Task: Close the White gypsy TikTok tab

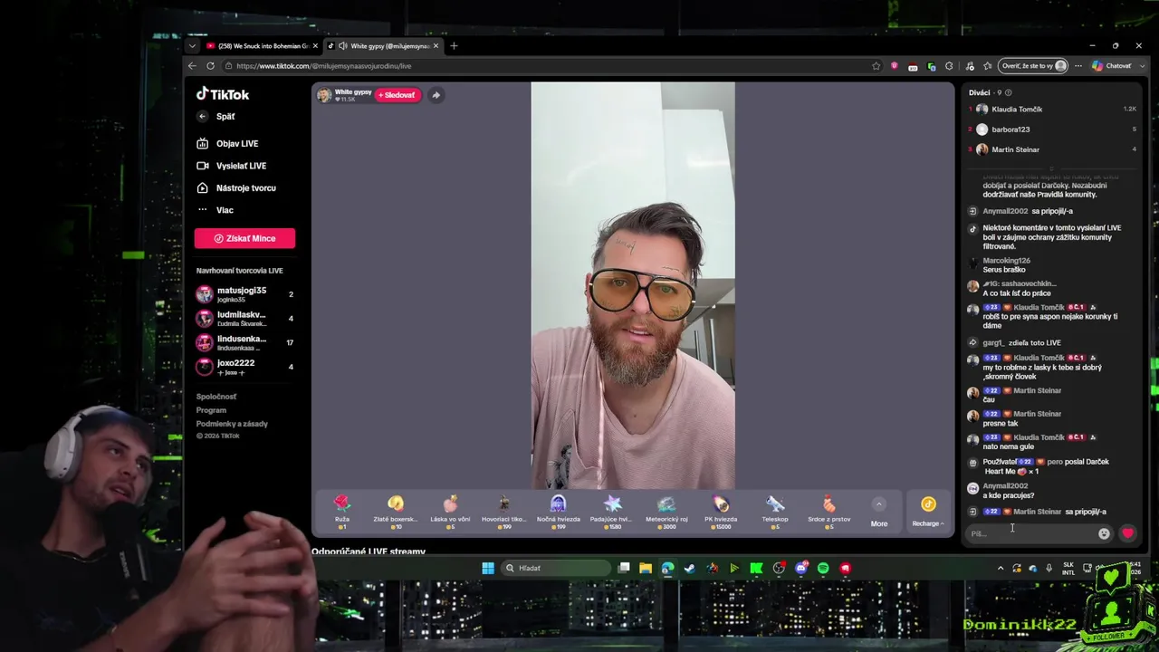Action: 436,46
